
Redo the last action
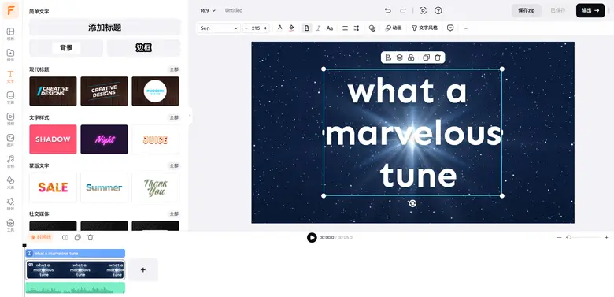[x=403, y=10]
